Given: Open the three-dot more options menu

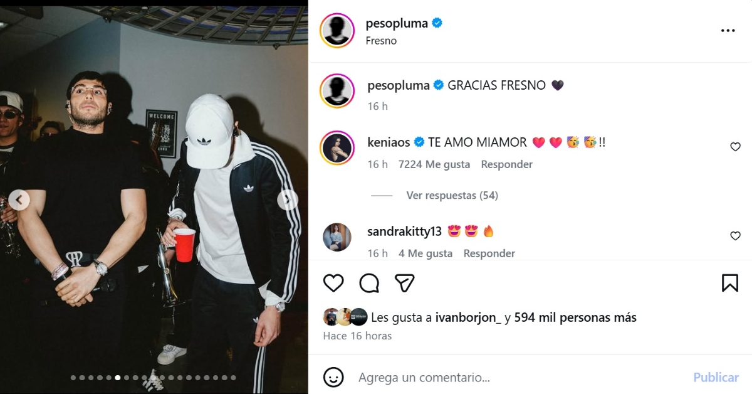Looking at the screenshot, I should [x=728, y=30].
